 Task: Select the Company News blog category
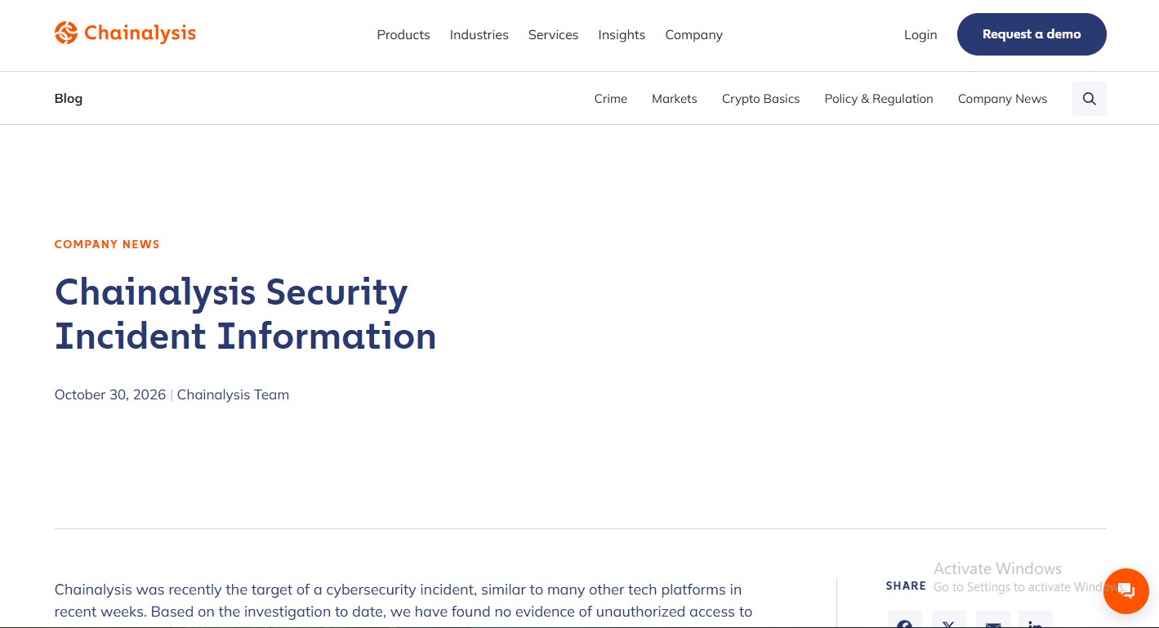point(1002,99)
